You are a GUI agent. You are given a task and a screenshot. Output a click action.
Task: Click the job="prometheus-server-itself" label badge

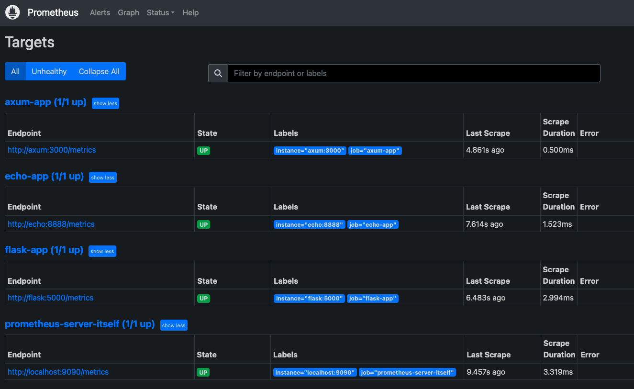coord(408,372)
